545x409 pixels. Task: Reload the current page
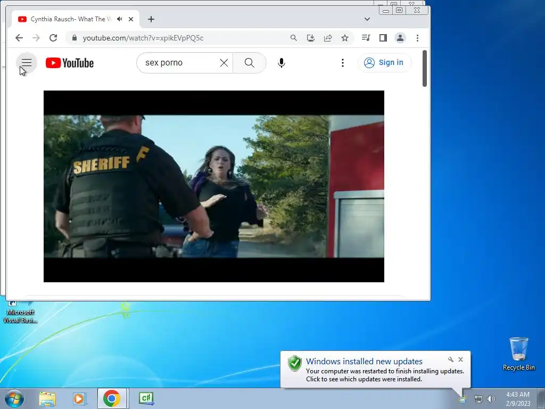[53, 38]
